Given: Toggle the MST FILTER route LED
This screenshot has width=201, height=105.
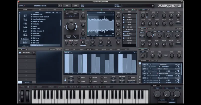Looking at the screenshot, I should pyautogui.click(x=124, y=40).
